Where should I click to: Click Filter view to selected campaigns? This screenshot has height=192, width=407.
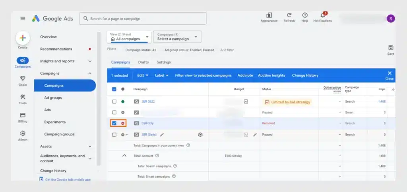pyautogui.click(x=203, y=75)
